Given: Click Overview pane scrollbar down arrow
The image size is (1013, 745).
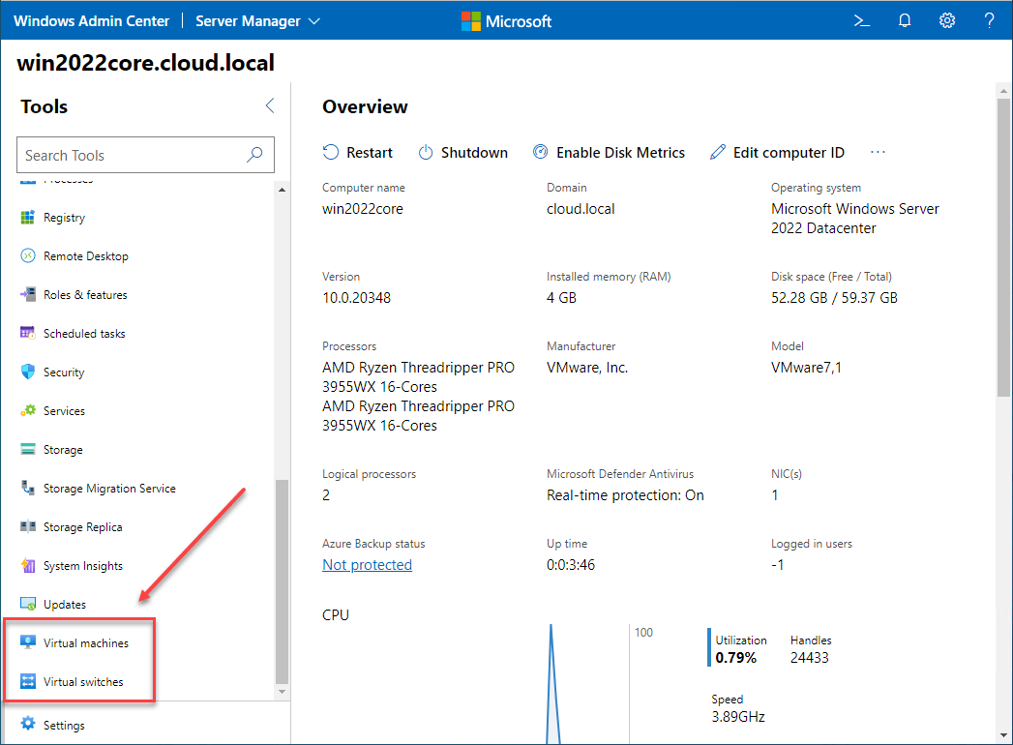Looking at the screenshot, I should [x=1003, y=736].
